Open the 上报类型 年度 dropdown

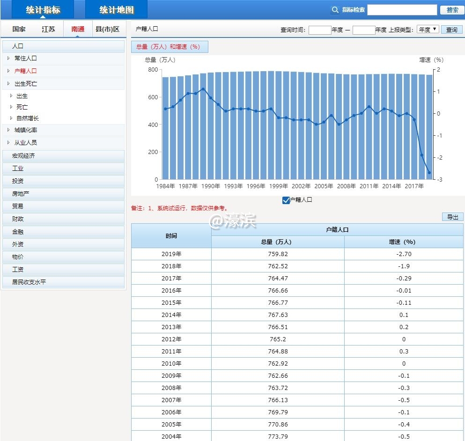pos(427,29)
